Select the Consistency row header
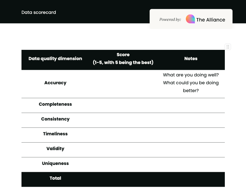Viewport: 246px width, 190px height. (x=55, y=119)
